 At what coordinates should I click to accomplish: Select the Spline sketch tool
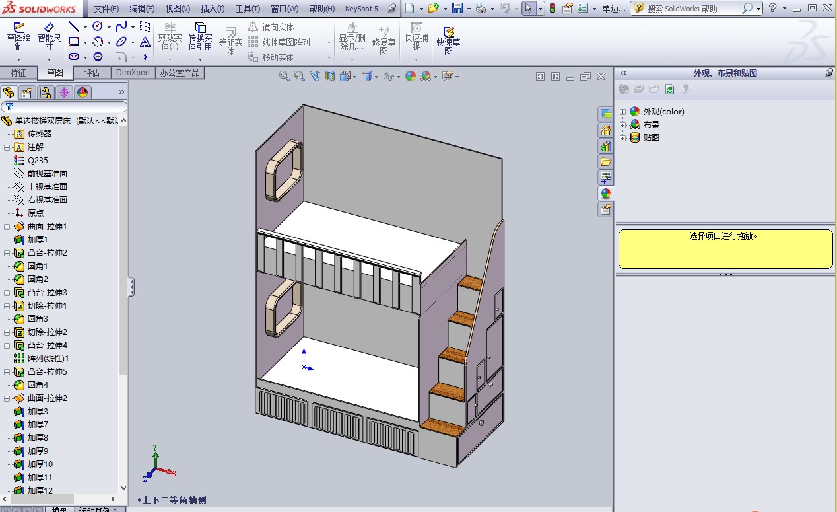(121, 26)
